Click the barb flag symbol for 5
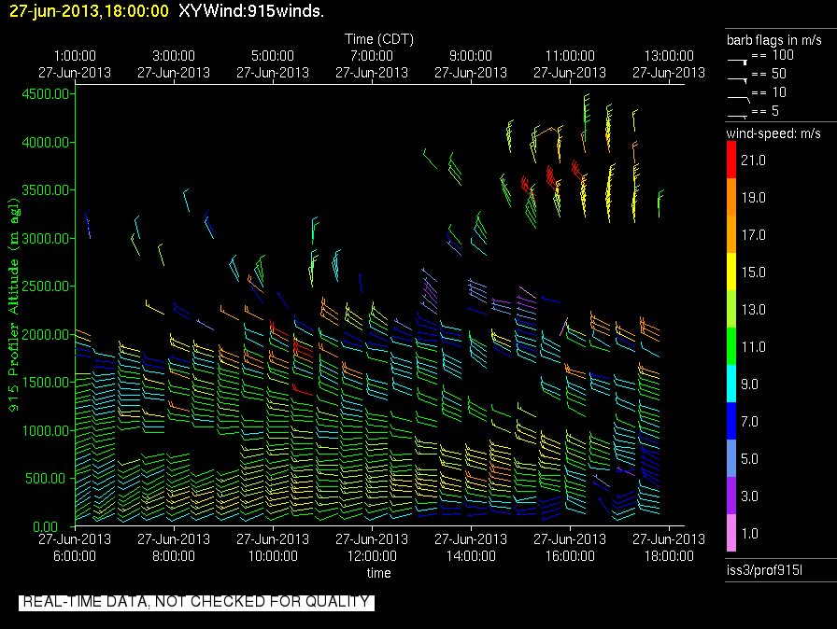 click(737, 116)
